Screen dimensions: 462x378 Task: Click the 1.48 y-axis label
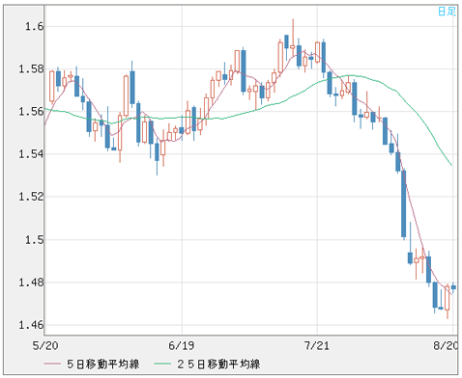point(31,283)
